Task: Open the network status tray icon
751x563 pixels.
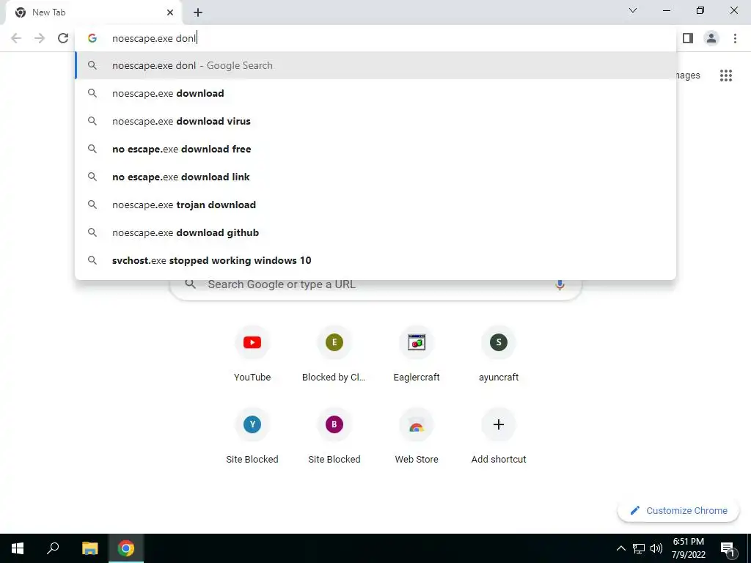Action: (x=639, y=548)
